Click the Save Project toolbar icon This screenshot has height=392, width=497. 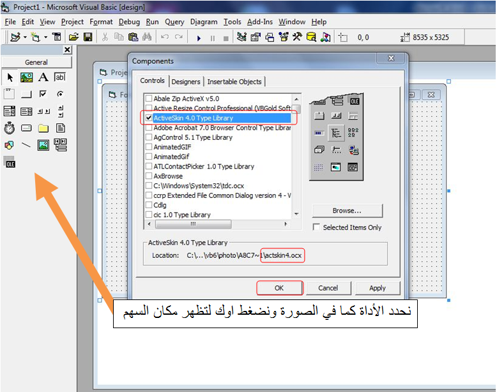coord(88,37)
